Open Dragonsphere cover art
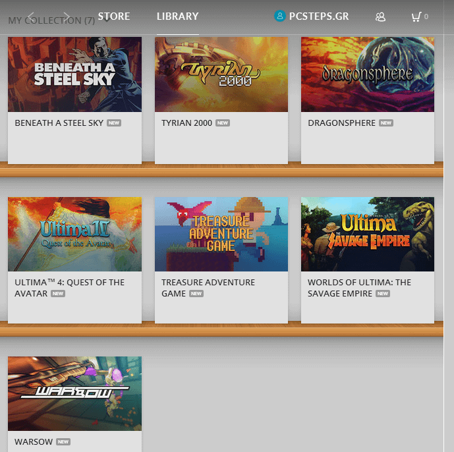The width and height of the screenshot is (454, 452). click(x=368, y=74)
